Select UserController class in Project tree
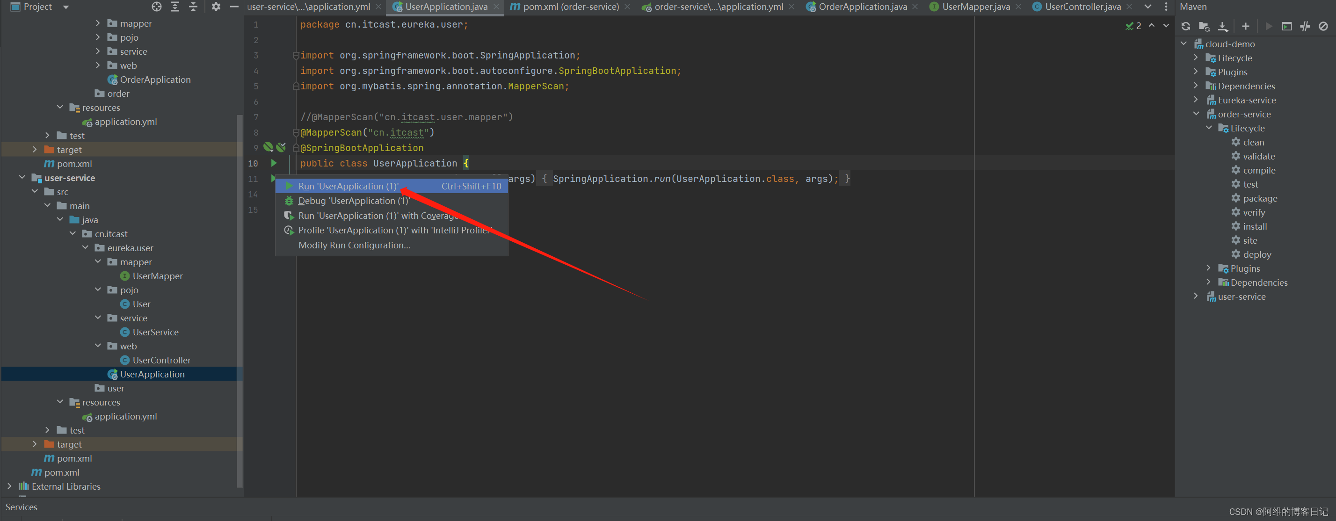The height and width of the screenshot is (521, 1336). (161, 360)
